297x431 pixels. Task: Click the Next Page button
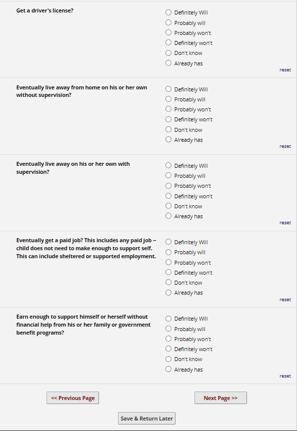[220, 398]
